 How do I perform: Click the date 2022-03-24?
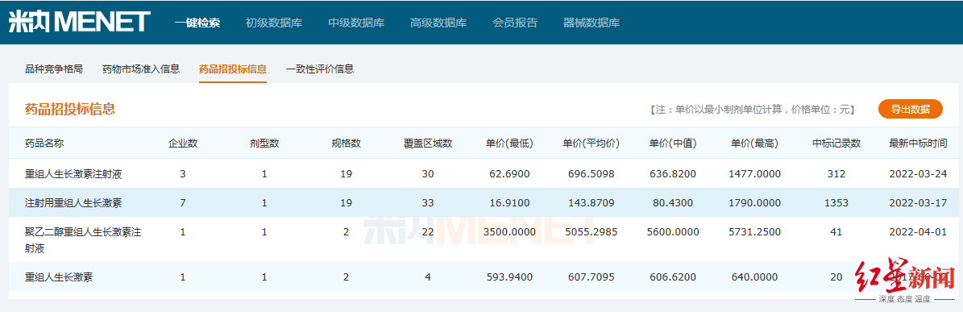pos(918,174)
